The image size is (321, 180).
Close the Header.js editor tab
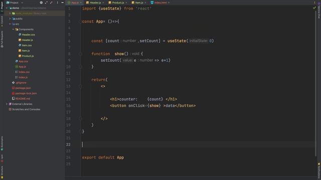coord(103,2)
